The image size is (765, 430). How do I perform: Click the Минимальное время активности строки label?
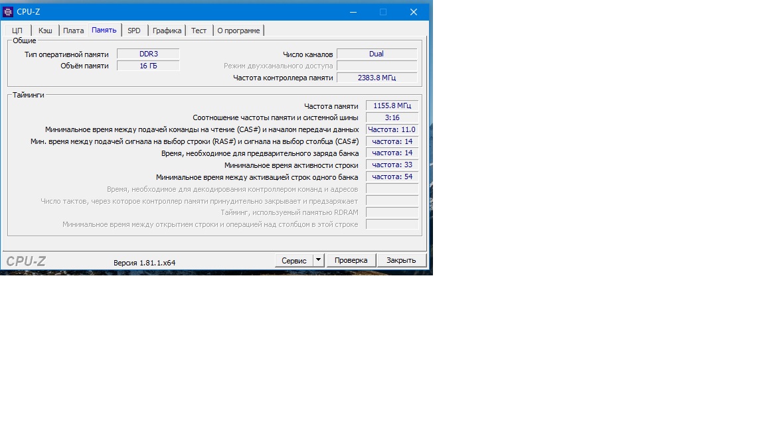point(292,165)
